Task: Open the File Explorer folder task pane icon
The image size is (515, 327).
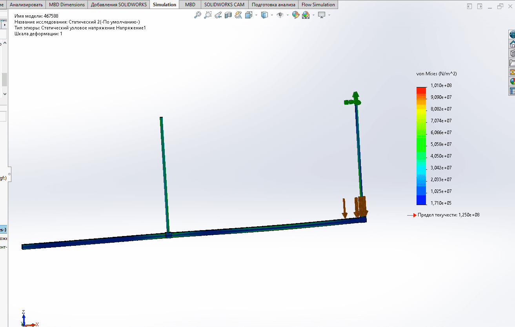Action: click(512, 63)
